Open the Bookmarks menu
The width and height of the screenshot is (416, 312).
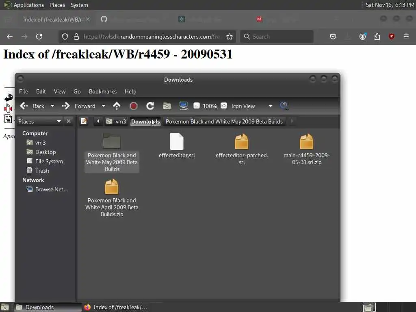click(x=103, y=91)
